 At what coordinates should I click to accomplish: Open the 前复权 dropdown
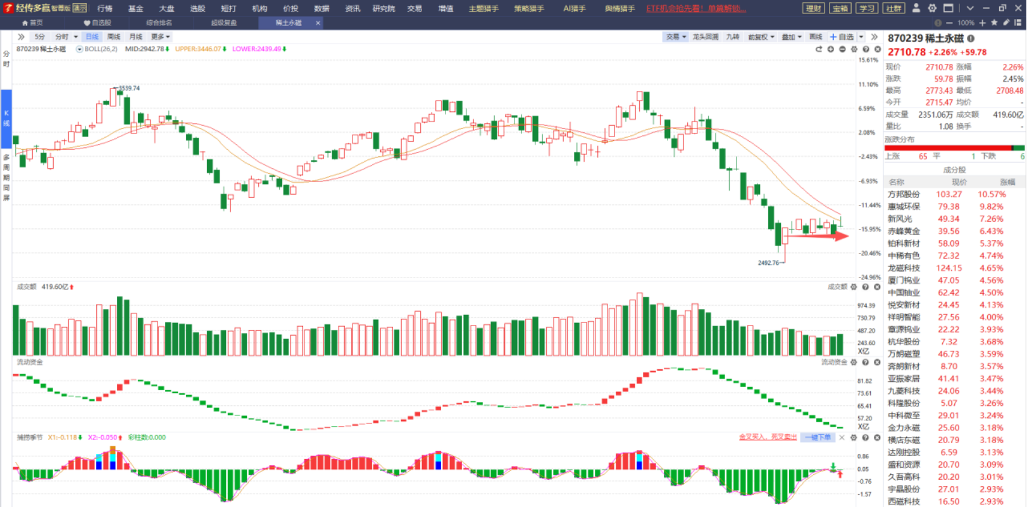tap(761, 37)
